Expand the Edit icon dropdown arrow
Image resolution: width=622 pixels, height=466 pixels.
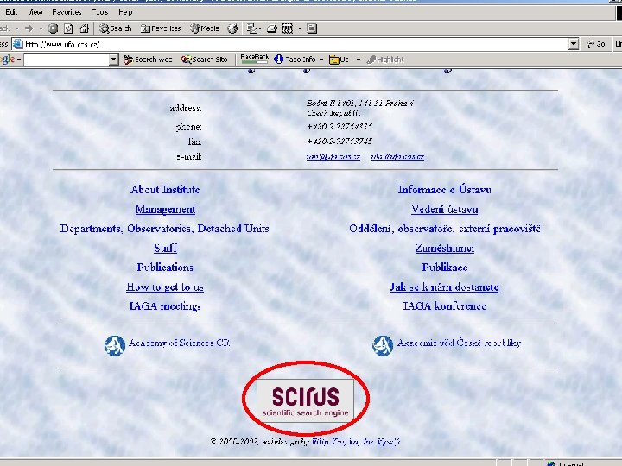pyautogui.click(x=300, y=28)
